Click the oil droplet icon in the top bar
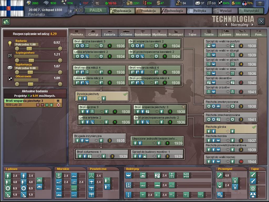The image size is (269, 202). coord(80,3)
